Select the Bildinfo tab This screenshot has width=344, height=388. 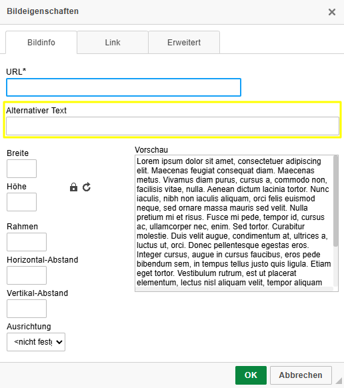coord(41,42)
